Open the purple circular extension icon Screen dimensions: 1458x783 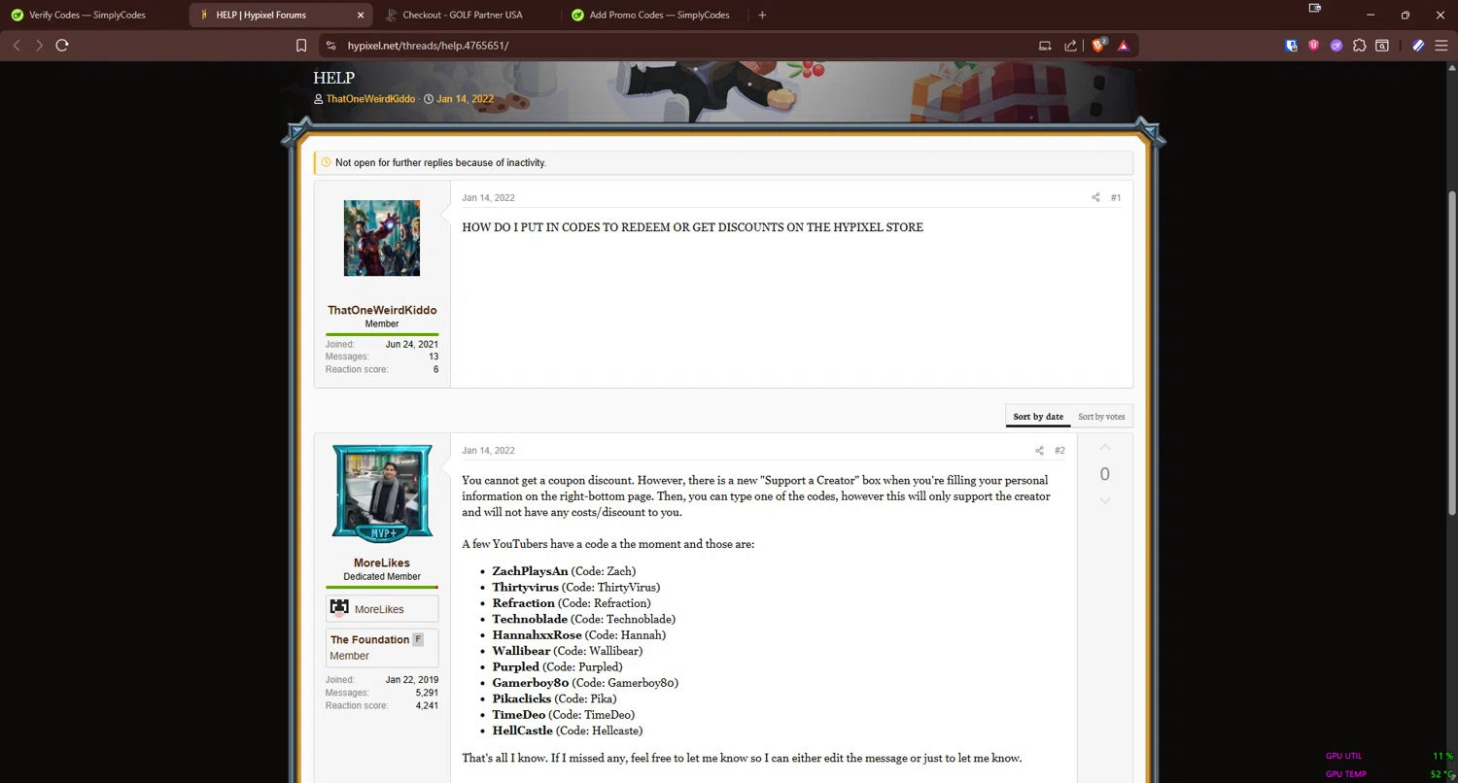pyautogui.click(x=1336, y=45)
